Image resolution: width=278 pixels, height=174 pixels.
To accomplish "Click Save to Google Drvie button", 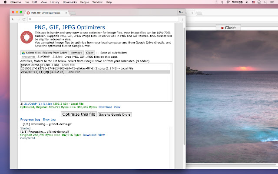I will (115, 114).
